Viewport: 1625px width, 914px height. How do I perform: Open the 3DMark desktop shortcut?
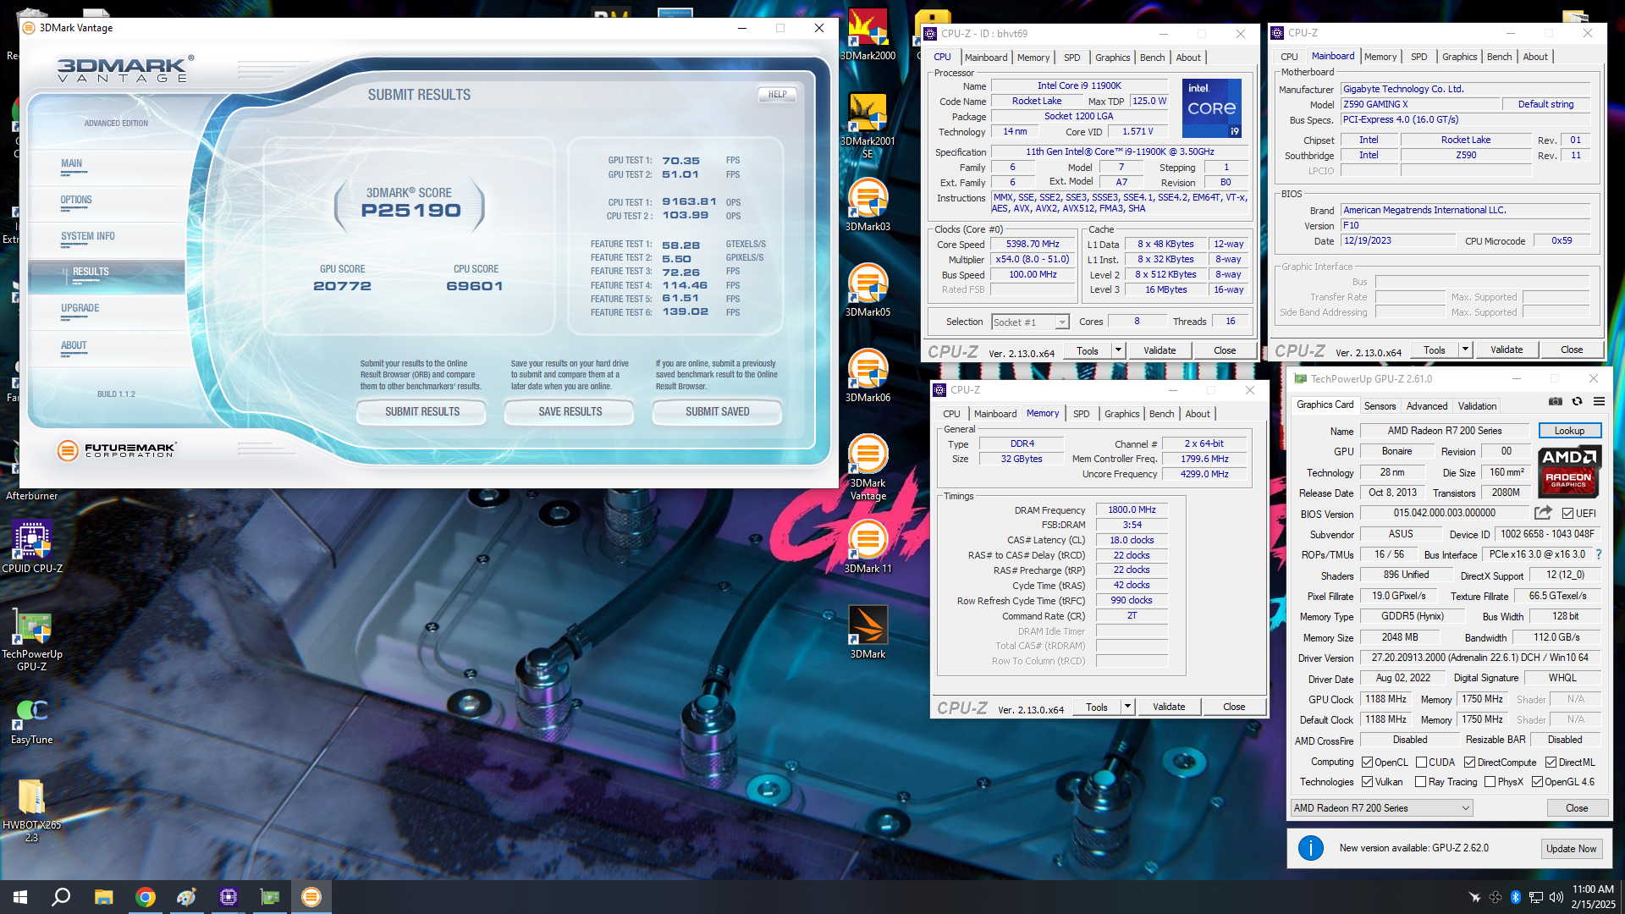[x=868, y=631]
